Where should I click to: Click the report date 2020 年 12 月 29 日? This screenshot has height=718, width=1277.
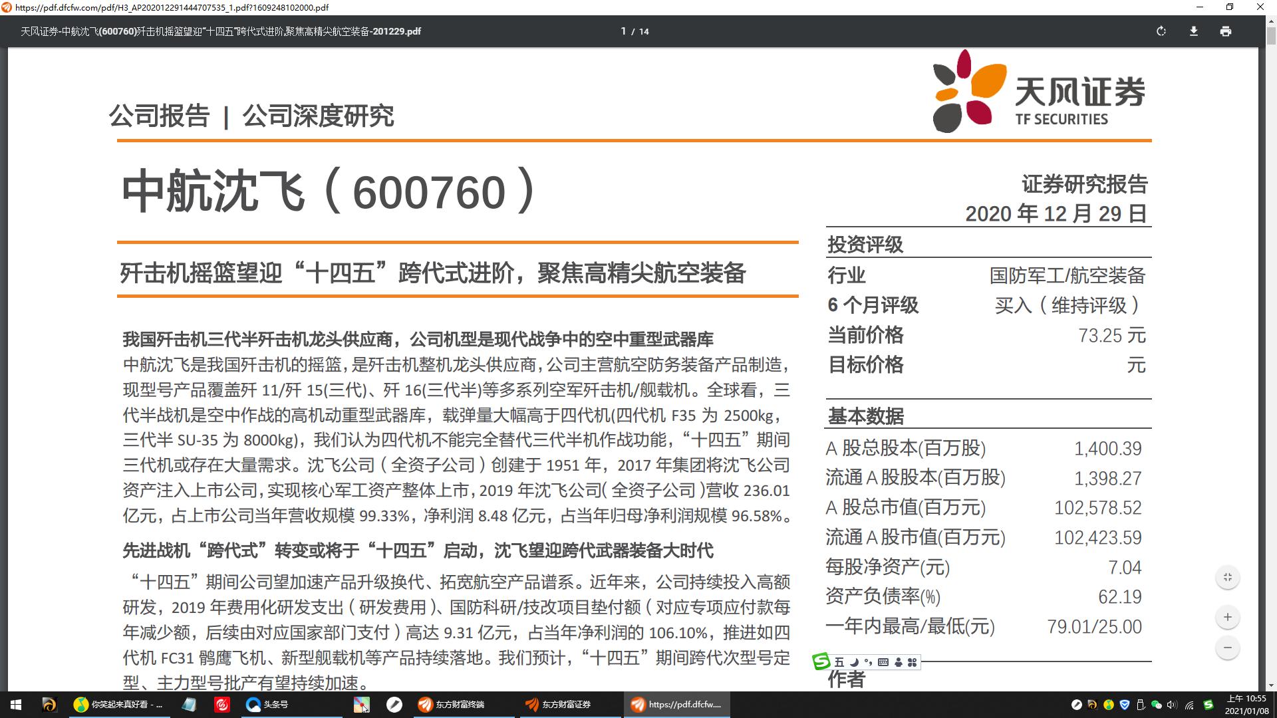1056,213
